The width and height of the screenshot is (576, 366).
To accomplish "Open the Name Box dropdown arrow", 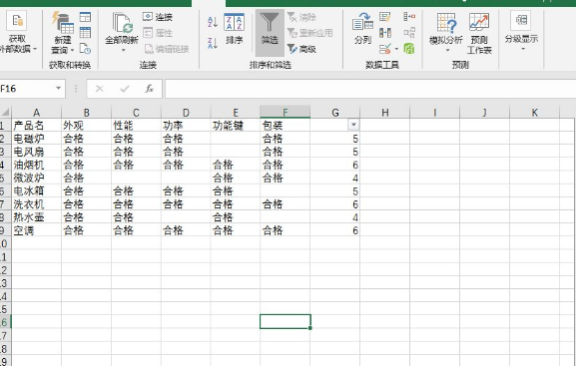I will coord(59,89).
